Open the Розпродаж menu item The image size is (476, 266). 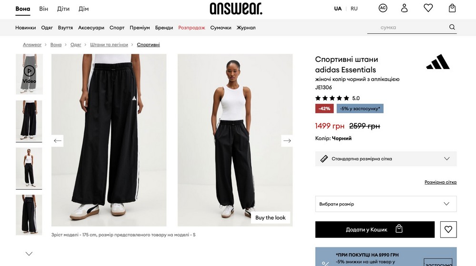[191, 28]
